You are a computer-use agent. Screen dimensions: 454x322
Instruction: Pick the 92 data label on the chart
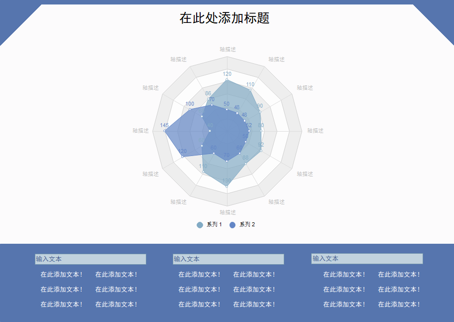pos(261,145)
